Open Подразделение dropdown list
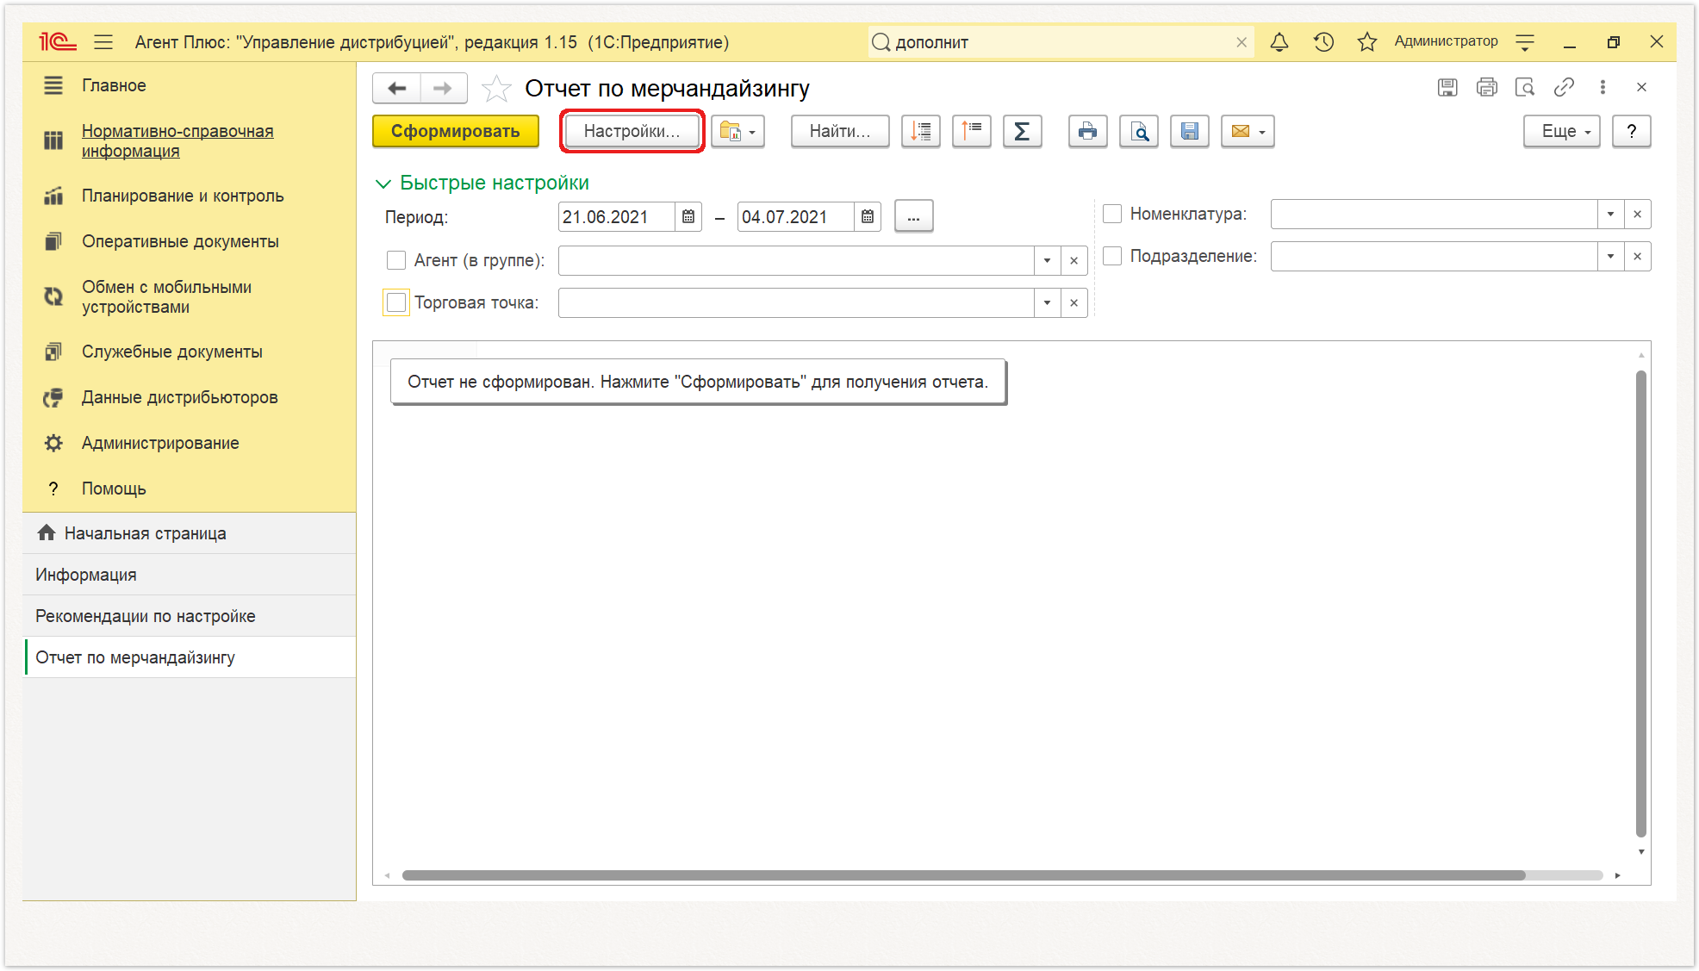The height and width of the screenshot is (971, 1699). [x=1610, y=256]
